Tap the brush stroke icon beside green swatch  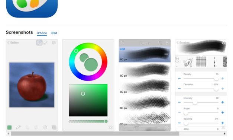(19, 127)
